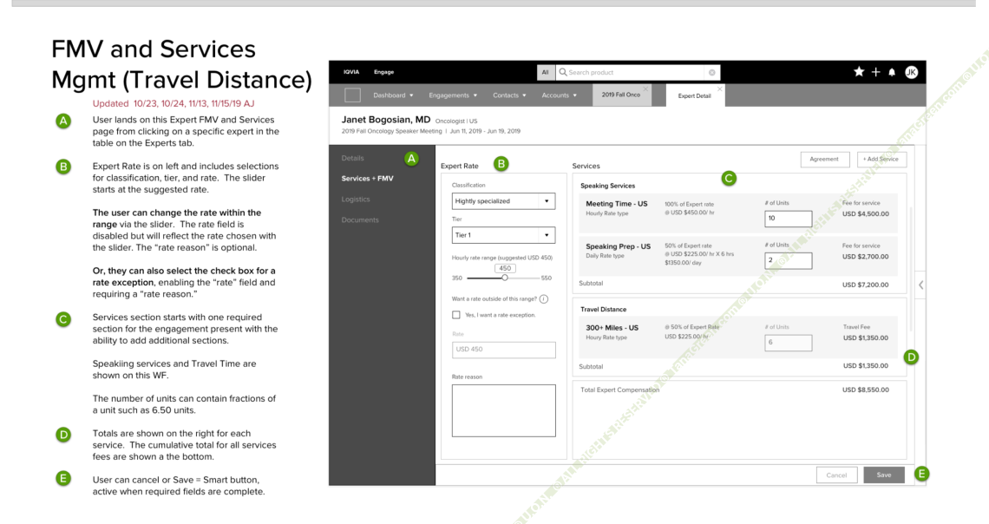The width and height of the screenshot is (989, 524).
Task: Click the Services panel scrollbar
Action: [912, 269]
